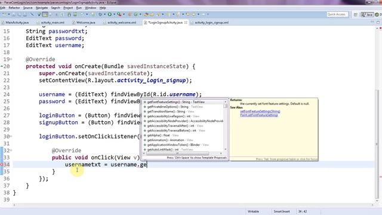Screen dimensions: 382x215
Task: Open the New wizard dropdown arrow
Action: [9, 14]
